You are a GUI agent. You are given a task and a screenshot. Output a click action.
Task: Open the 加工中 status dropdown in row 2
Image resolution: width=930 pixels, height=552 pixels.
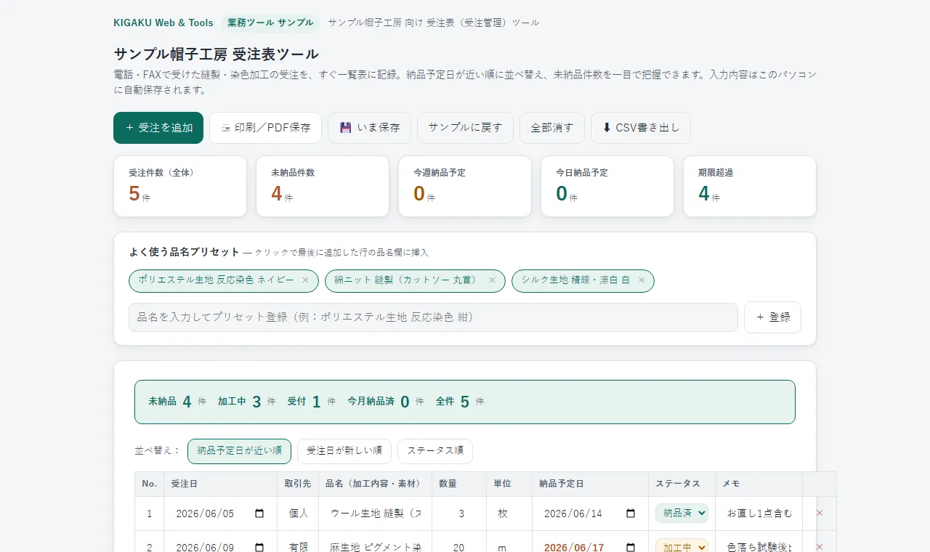pyautogui.click(x=682, y=546)
